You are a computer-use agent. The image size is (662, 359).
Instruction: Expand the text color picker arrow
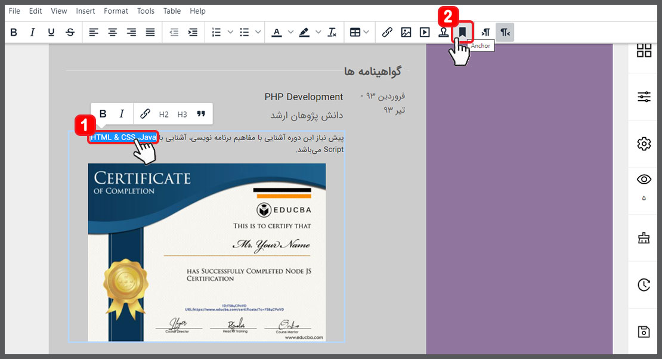tap(290, 32)
